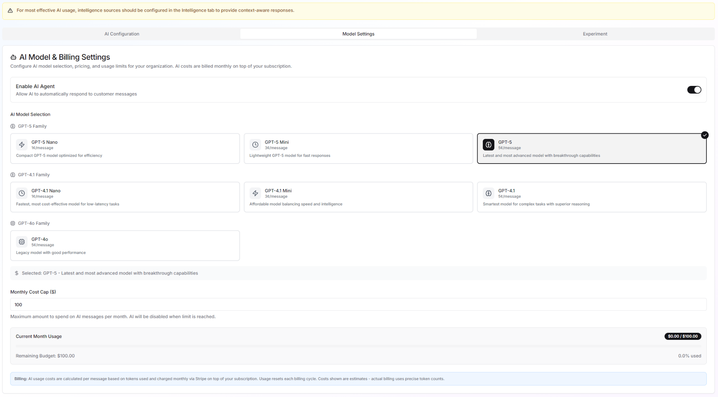The height and width of the screenshot is (397, 718).
Task: Click the GPT-5 Family heading text
Action: 32,126
